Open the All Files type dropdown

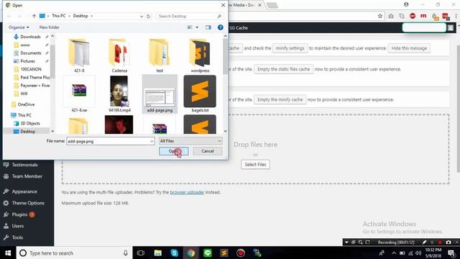pos(190,141)
